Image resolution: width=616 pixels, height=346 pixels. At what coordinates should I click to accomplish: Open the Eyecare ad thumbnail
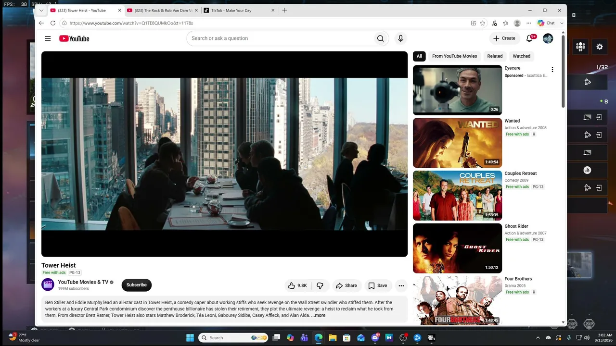point(457,90)
